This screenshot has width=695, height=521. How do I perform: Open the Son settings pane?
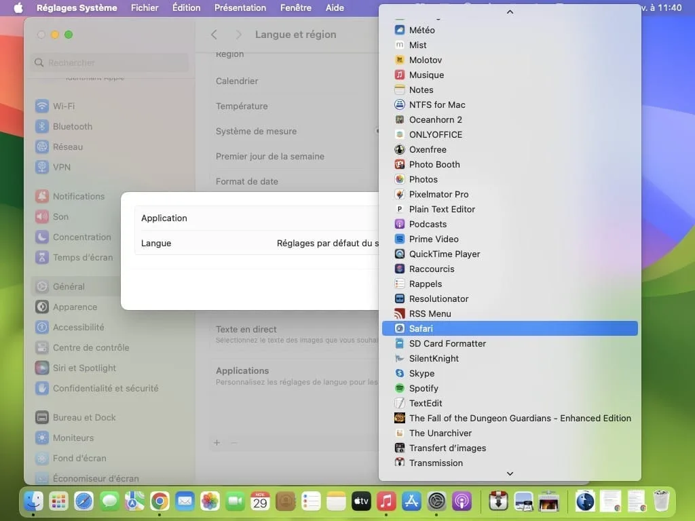point(60,216)
